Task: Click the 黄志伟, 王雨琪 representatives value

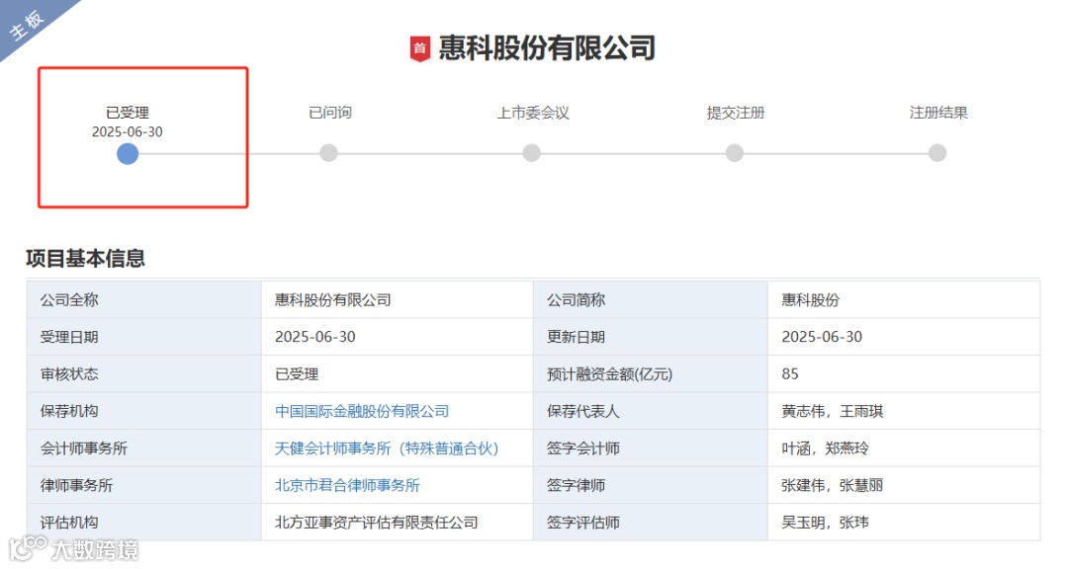Action: click(x=833, y=411)
